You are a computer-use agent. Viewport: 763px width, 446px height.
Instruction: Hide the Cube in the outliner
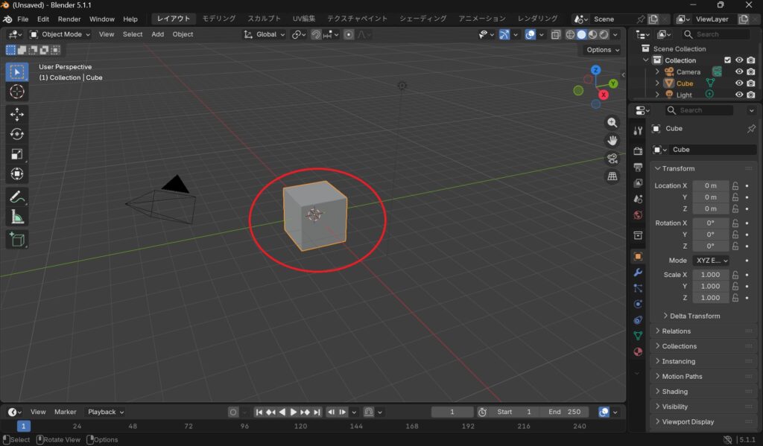point(739,83)
